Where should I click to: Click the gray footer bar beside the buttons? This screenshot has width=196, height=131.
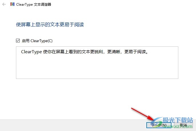[72, 125]
